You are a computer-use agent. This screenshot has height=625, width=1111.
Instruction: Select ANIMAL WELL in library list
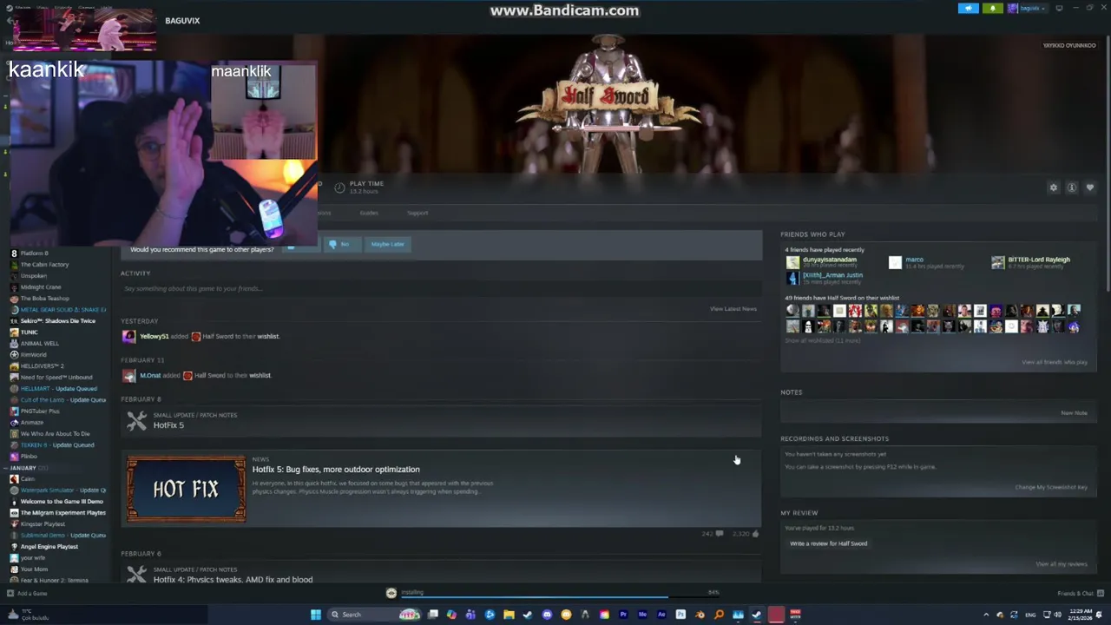coord(39,344)
